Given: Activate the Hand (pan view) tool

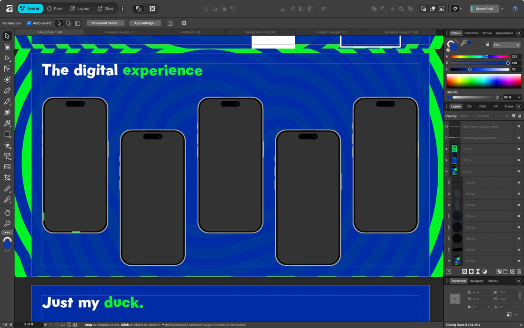Looking at the screenshot, I should point(7,212).
